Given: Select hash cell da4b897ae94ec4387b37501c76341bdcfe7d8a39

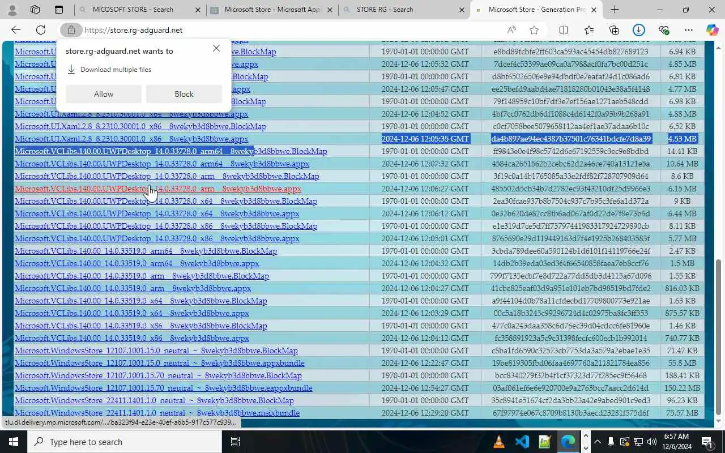Looking at the screenshot, I should [x=571, y=139].
